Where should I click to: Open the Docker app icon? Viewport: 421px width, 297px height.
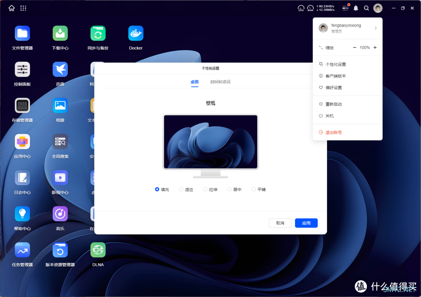136,34
